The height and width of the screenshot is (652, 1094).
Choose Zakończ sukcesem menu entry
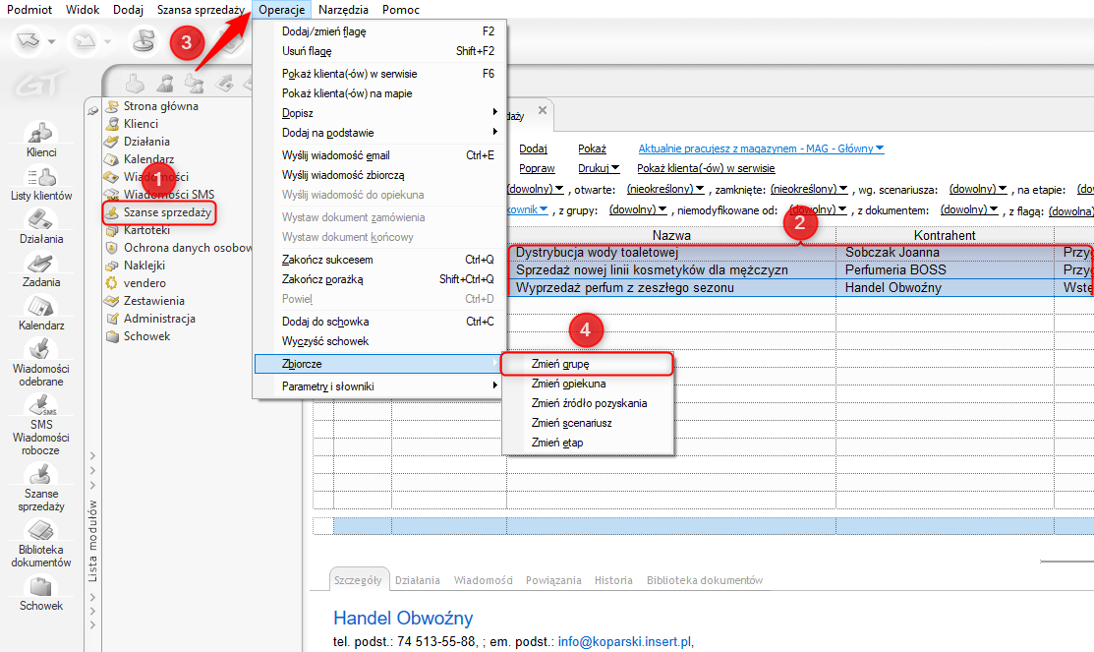[378, 259]
